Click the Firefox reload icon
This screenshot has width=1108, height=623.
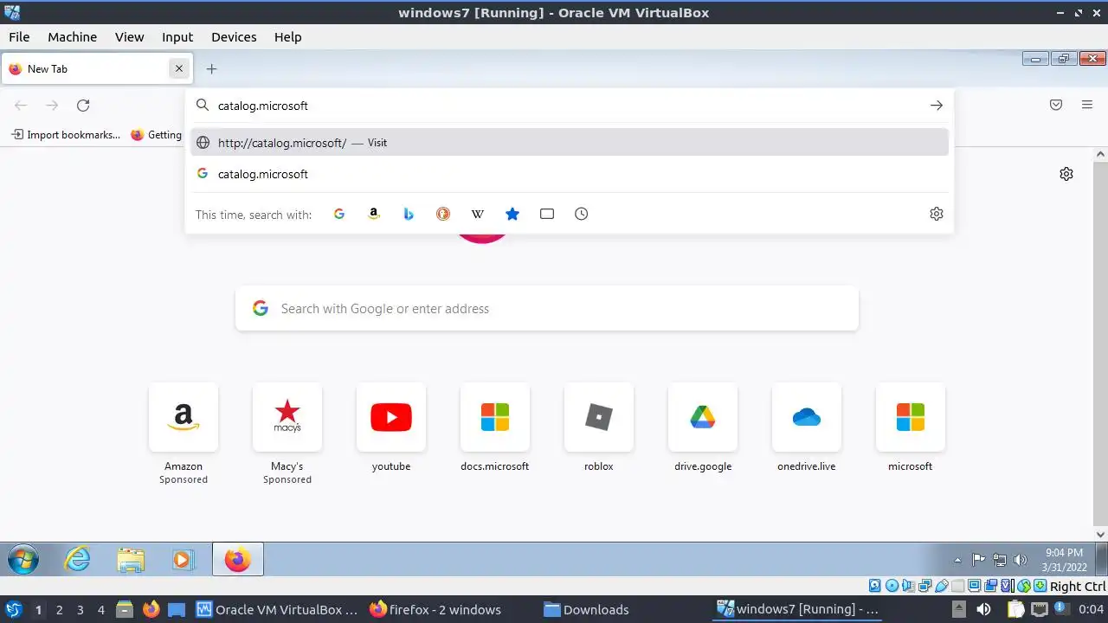pos(83,106)
